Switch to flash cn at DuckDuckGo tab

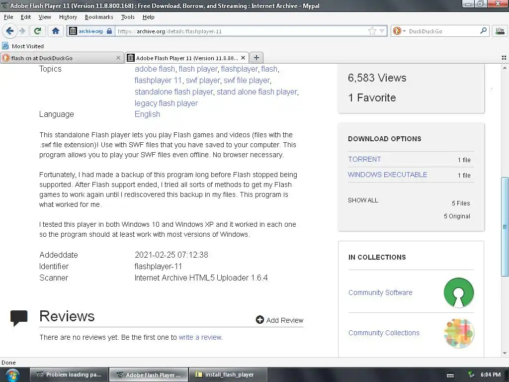point(62,58)
